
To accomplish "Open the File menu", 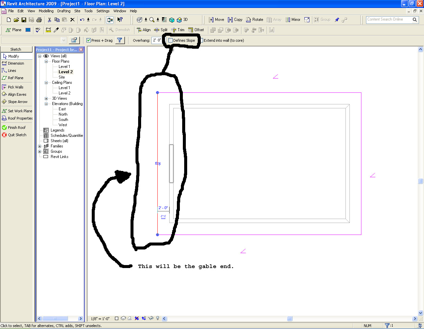I will 11,11.
